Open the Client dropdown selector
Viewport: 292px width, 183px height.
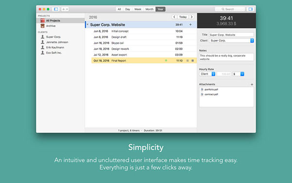click(x=231, y=41)
